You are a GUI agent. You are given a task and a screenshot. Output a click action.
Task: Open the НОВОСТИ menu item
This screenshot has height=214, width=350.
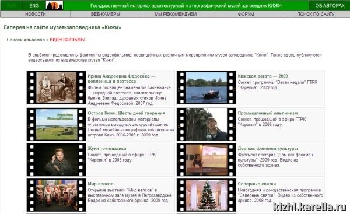pyautogui.click(x=36, y=14)
